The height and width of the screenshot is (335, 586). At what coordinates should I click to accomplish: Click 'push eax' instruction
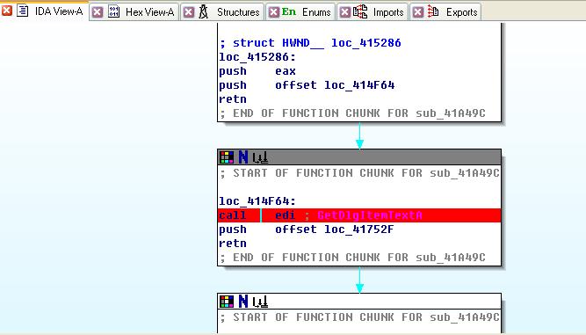point(257,71)
